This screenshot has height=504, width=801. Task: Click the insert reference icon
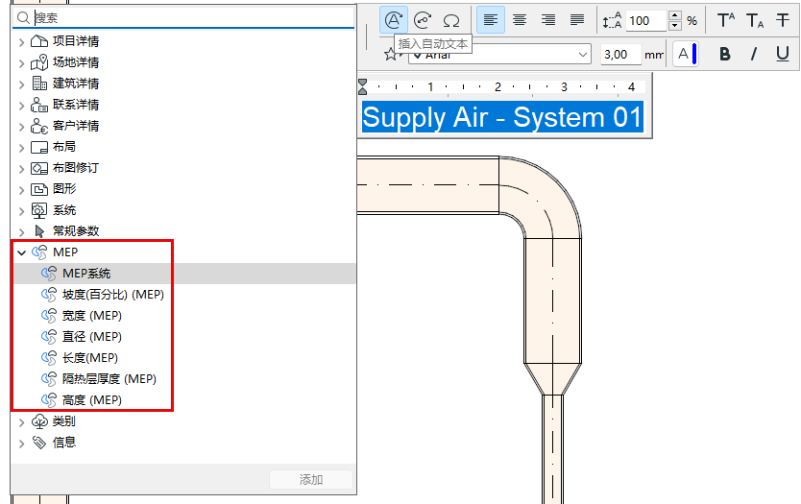click(x=423, y=20)
